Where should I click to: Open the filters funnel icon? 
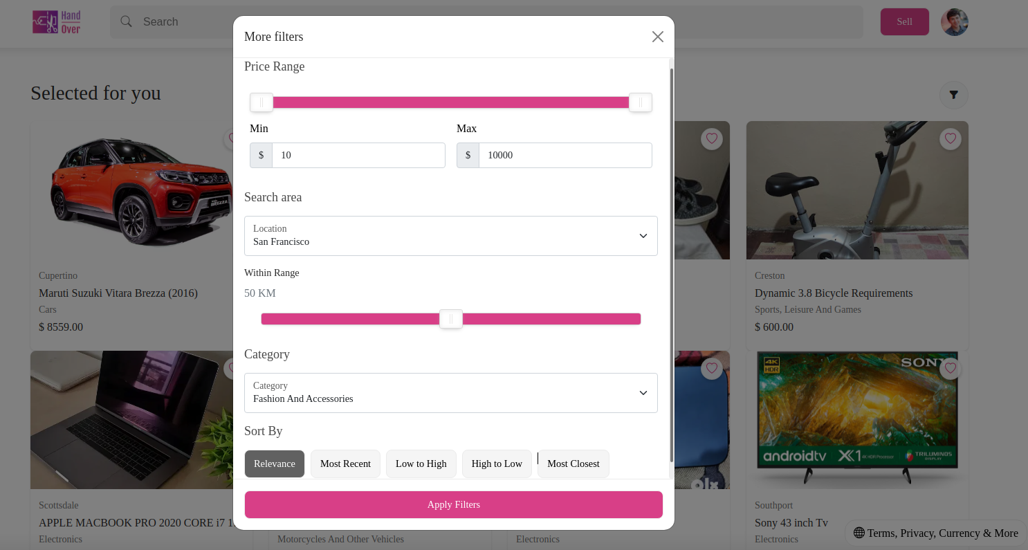(953, 95)
